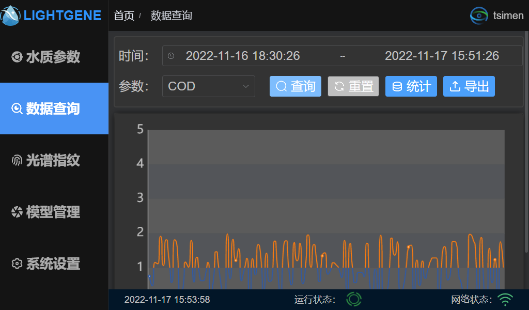Image resolution: width=529 pixels, height=310 pixels.
Task: Click the tsimen user avatar icon
Action: point(479,16)
